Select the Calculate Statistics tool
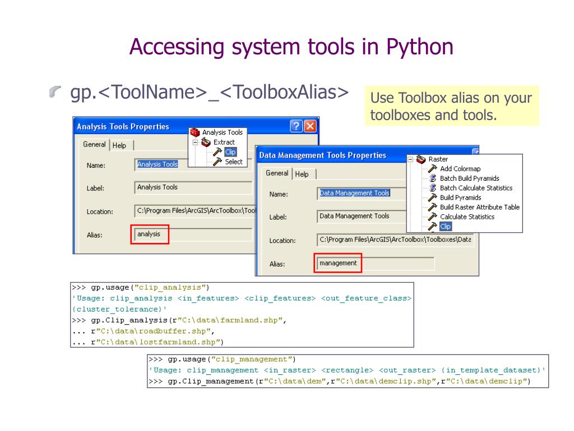The image size is (574, 431). click(467, 217)
